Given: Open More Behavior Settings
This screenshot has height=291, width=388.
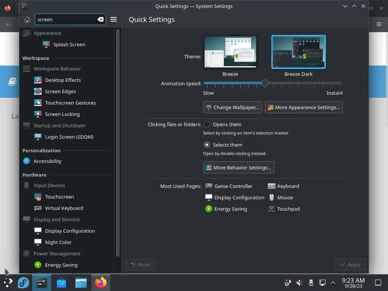Looking at the screenshot, I should click(x=239, y=168).
